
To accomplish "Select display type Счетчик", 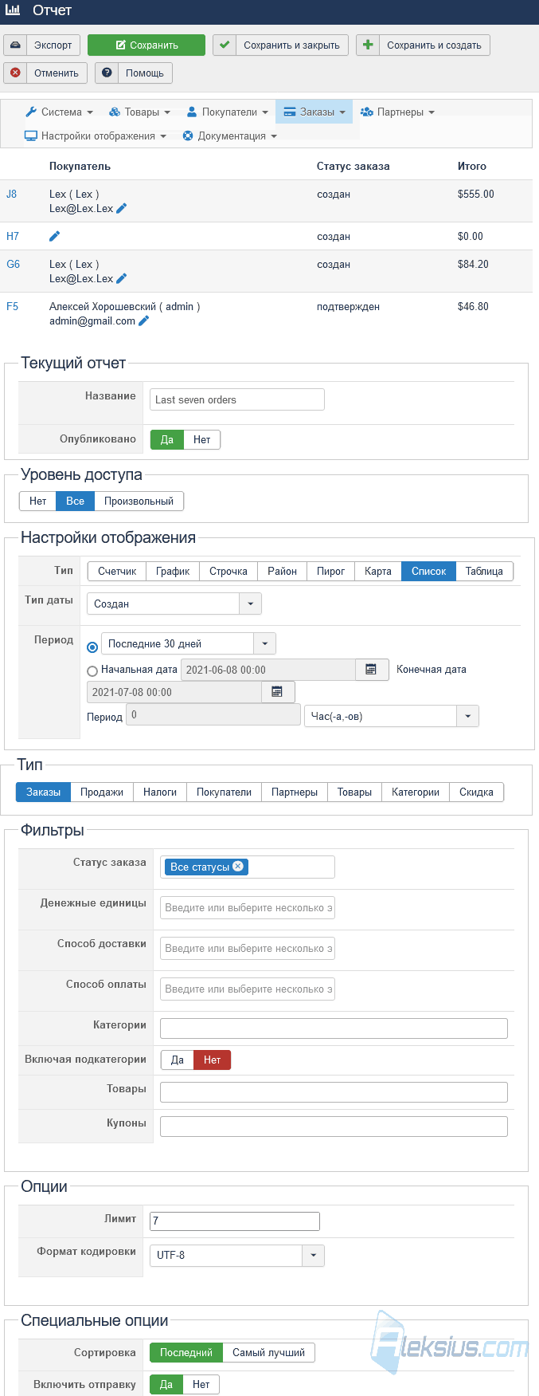I will [x=117, y=571].
